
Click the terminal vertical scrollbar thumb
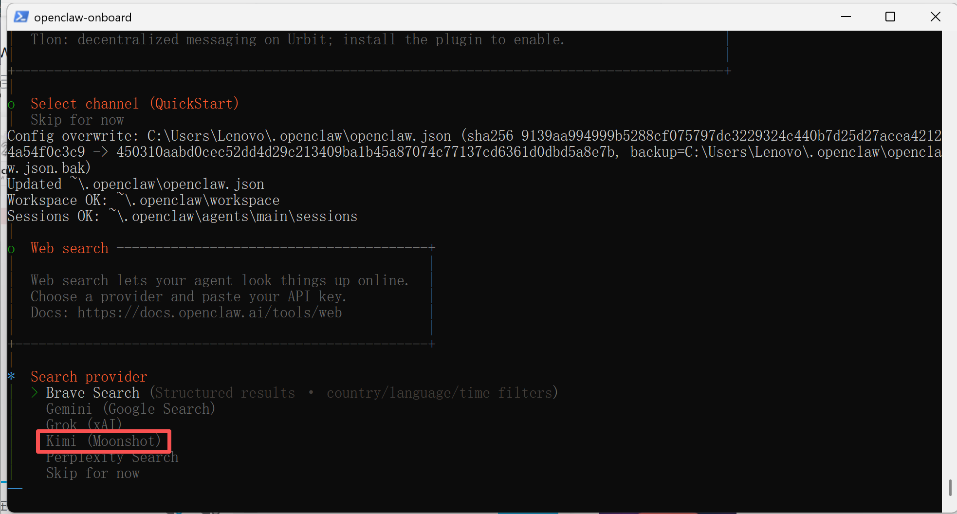[x=950, y=488]
